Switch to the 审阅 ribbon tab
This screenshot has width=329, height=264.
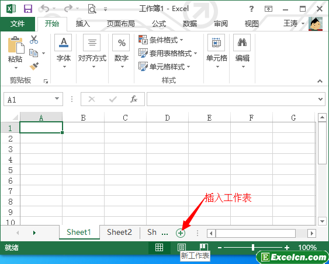[x=221, y=24]
